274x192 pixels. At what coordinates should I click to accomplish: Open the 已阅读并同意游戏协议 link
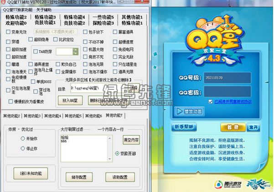tap(233, 102)
